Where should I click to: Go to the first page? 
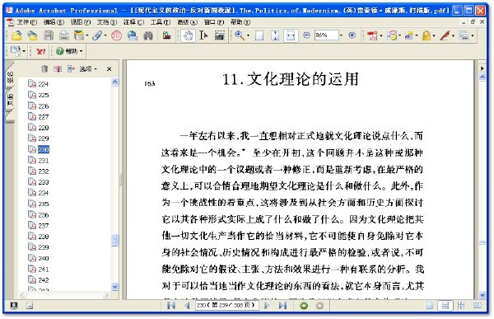coord(171,306)
